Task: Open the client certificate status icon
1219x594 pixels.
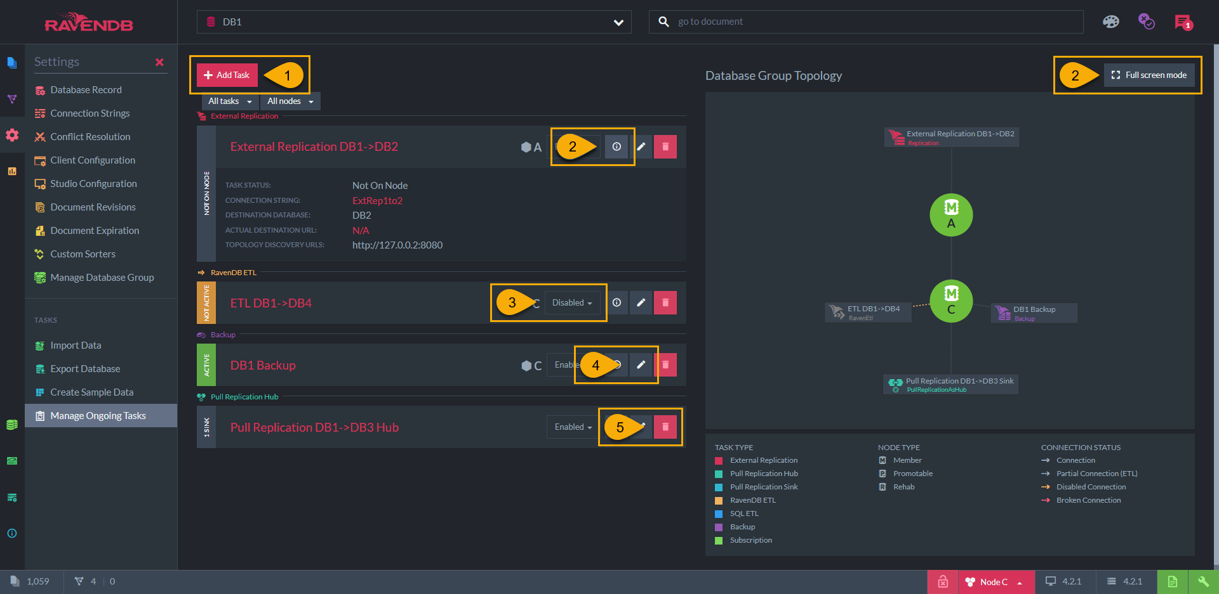Action: [1146, 22]
